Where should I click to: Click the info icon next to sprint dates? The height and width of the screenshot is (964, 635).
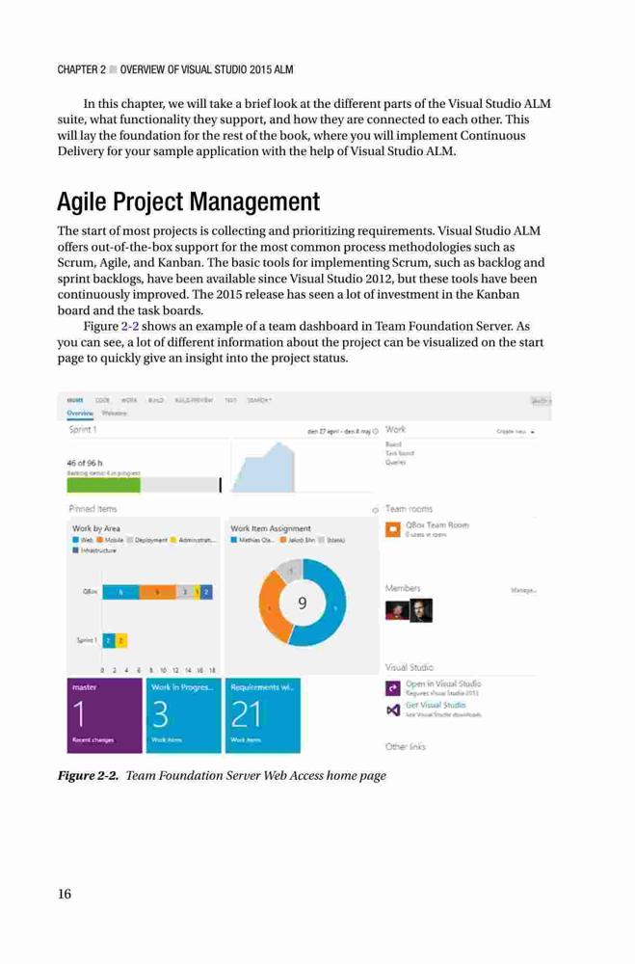point(375,432)
